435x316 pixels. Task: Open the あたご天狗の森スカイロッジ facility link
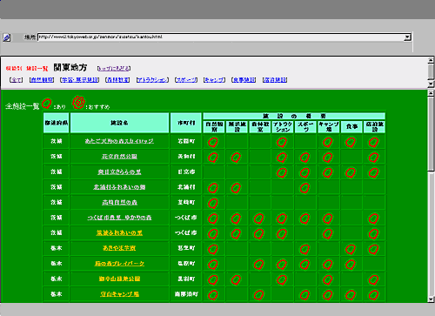(x=119, y=141)
